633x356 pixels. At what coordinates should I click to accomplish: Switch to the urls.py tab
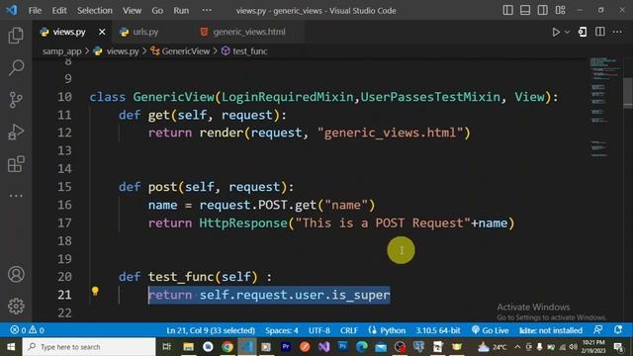145,32
